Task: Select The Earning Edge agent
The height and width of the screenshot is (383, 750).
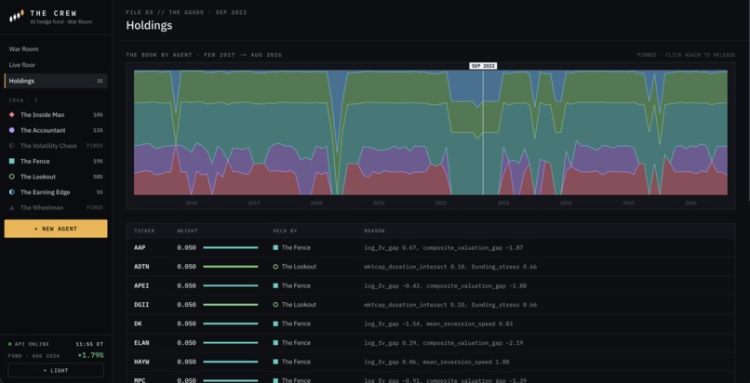Action: click(x=56, y=192)
